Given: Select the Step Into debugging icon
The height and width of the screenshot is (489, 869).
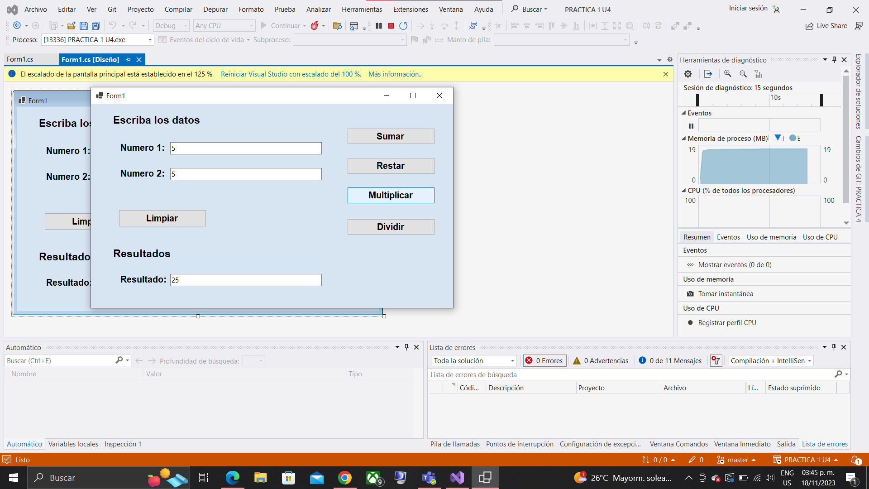Looking at the screenshot, I should point(432,26).
